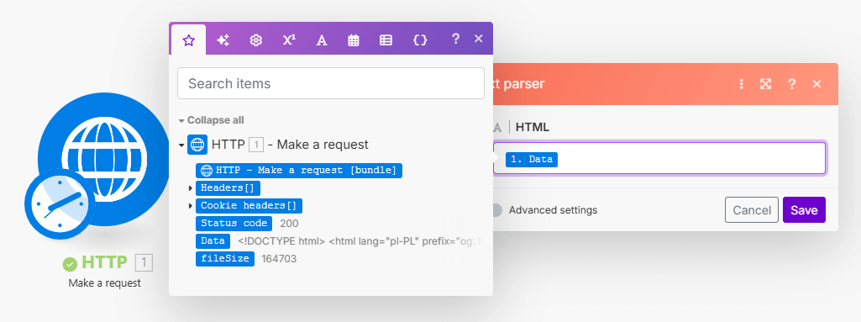Click the 200 status code value
This screenshot has height=322, width=861.
(289, 223)
